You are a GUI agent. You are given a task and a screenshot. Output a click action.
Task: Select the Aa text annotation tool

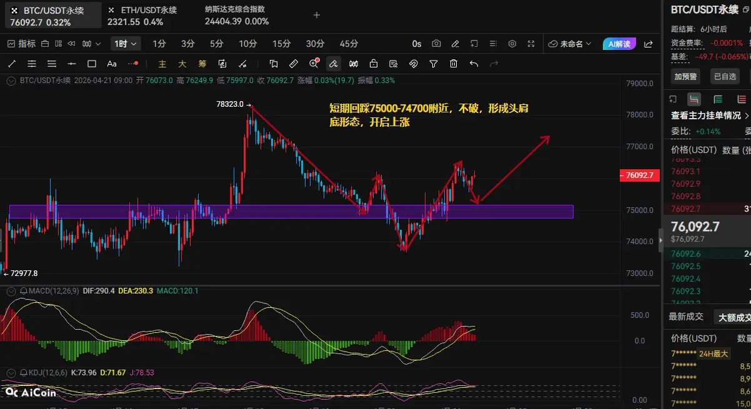click(x=112, y=63)
